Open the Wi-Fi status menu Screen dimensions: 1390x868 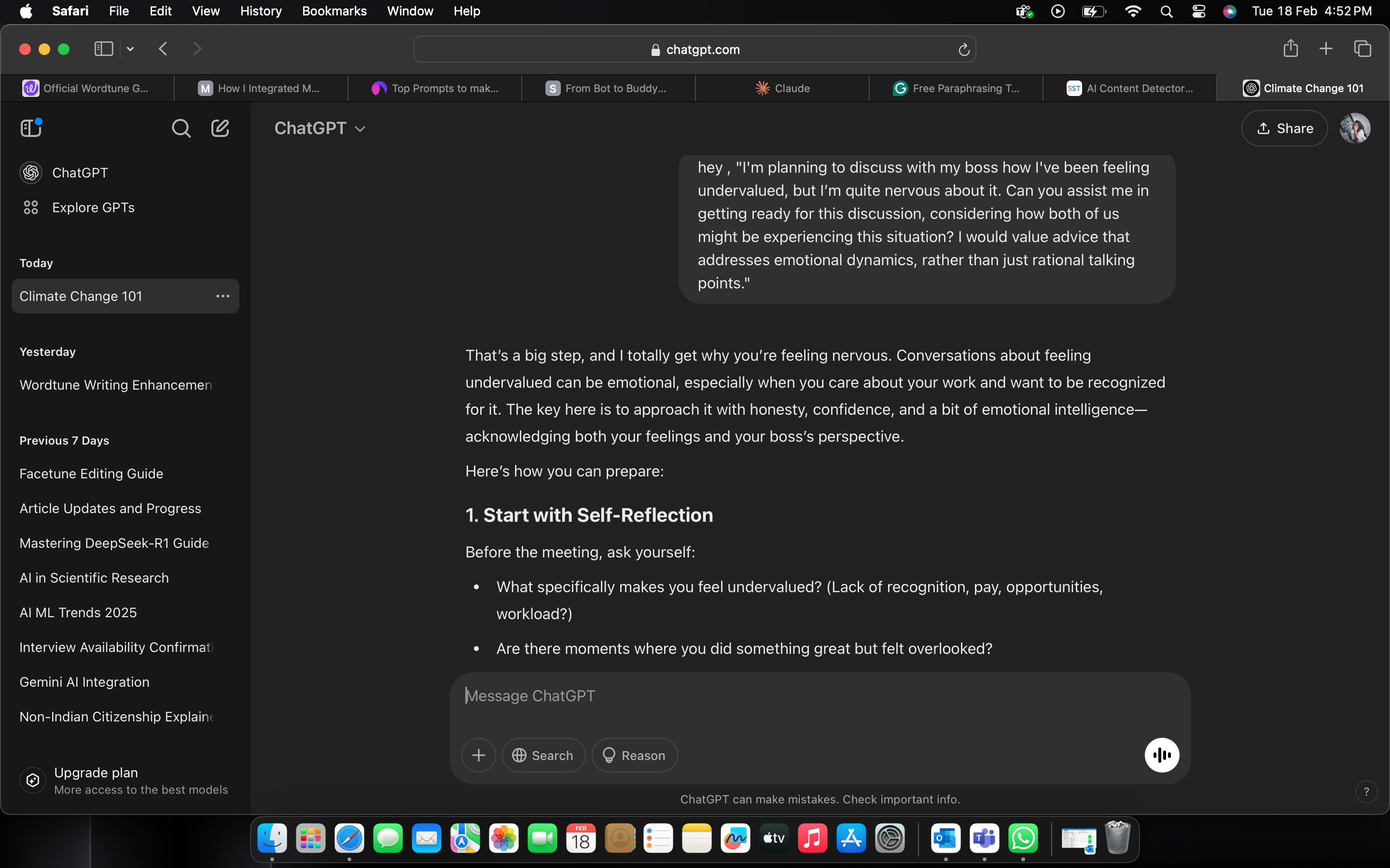(1132, 12)
